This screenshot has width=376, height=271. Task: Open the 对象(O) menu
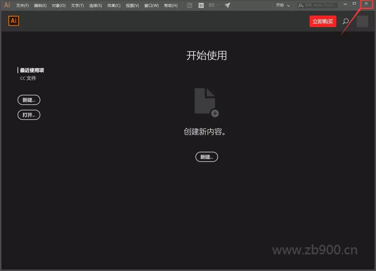(x=58, y=6)
